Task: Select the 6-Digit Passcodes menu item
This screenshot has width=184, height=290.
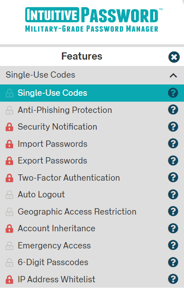Action: tap(92, 262)
